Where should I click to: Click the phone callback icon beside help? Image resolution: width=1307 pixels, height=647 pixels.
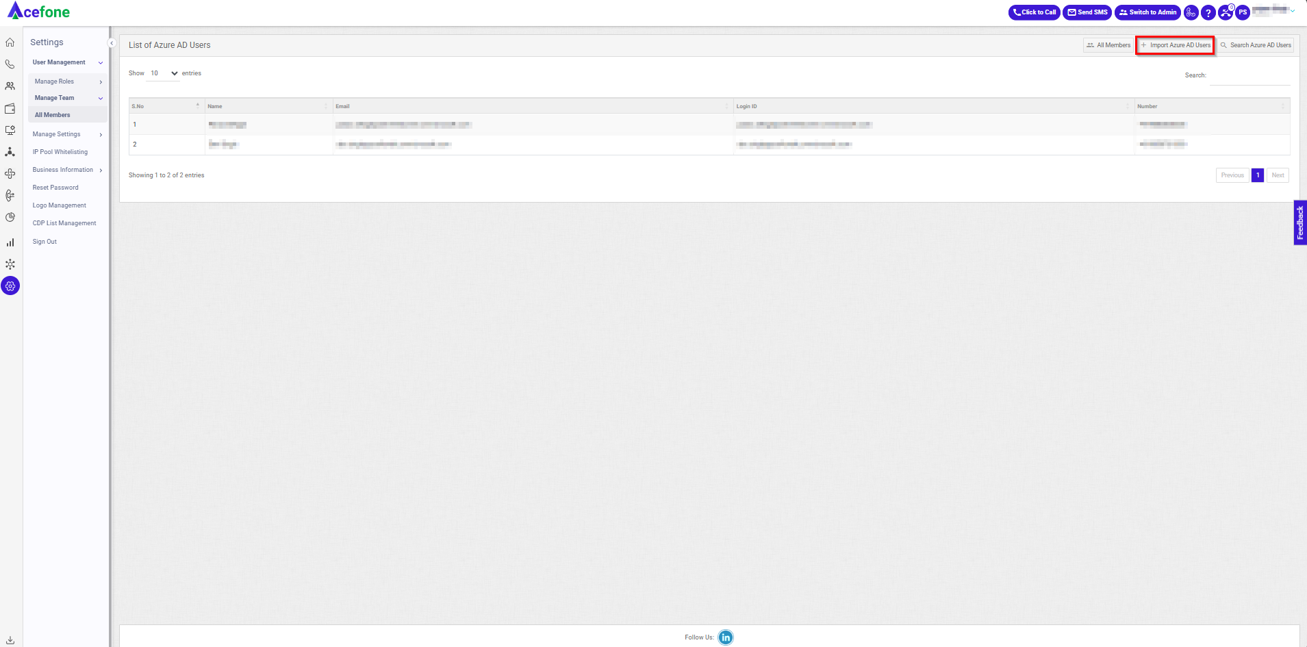coord(1191,12)
